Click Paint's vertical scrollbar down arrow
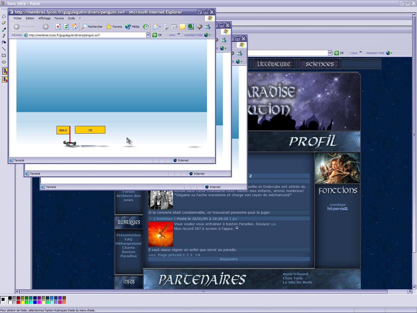Viewport: 417px width, 313px height. coord(414,287)
